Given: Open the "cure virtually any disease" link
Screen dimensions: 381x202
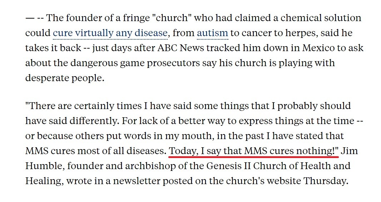Looking at the screenshot, I should pyautogui.click(x=110, y=33).
